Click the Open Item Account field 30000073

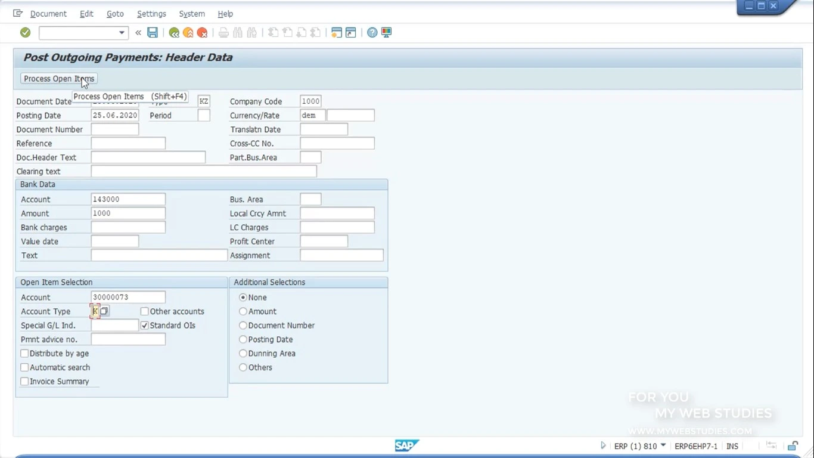pos(128,298)
